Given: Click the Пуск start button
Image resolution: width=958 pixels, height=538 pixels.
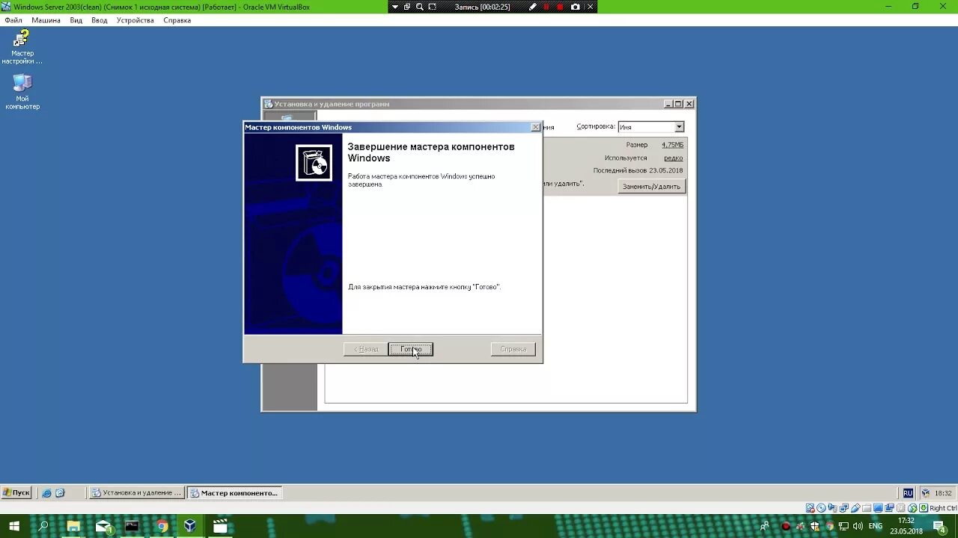Looking at the screenshot, I should point(16,492).
